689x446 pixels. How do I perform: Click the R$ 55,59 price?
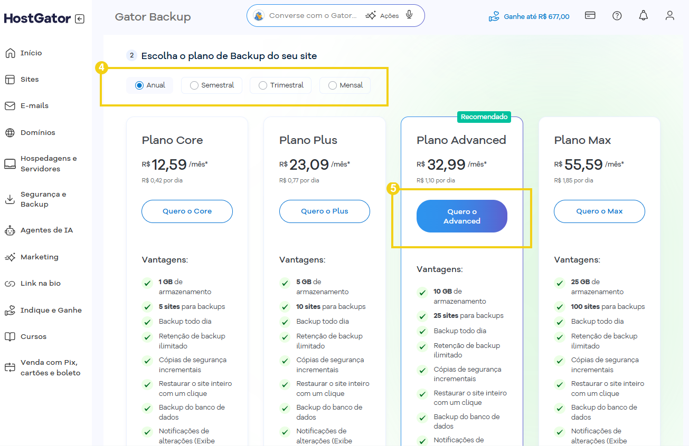[589, 165]
